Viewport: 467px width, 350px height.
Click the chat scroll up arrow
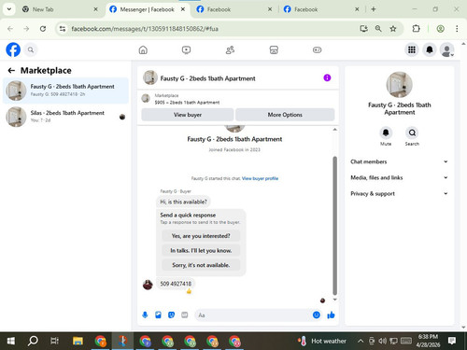pos(335,129)
